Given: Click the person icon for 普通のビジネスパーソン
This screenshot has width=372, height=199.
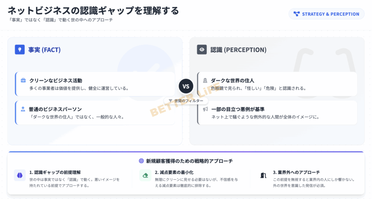Looking at the screenshot, I should pos(23,109).
